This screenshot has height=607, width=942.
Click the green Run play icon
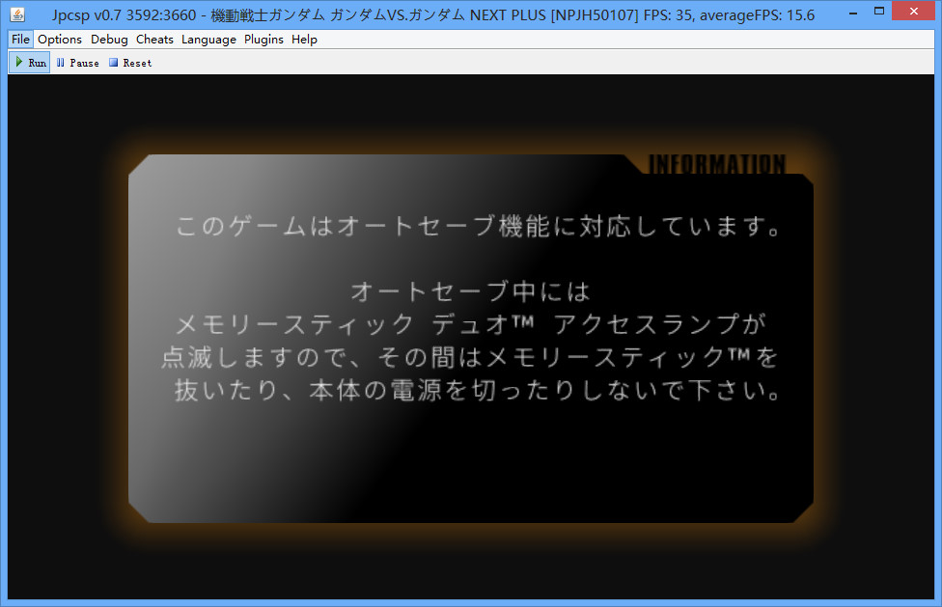point(18,63)
